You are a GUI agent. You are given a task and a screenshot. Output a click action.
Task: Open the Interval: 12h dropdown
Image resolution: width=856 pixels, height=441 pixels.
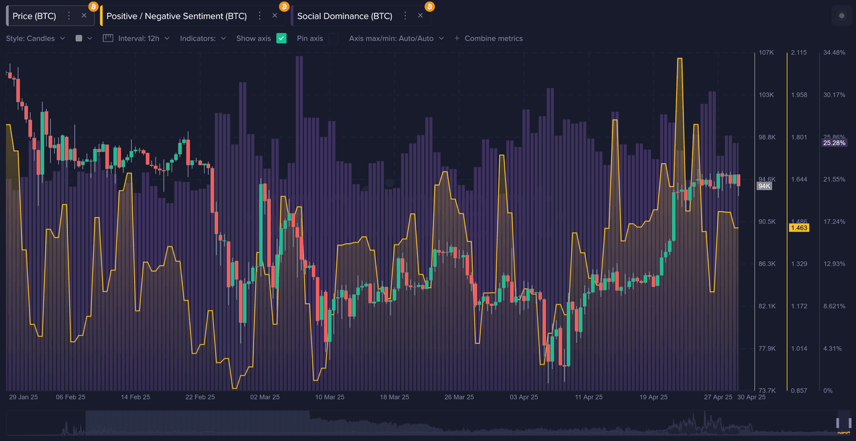[x=143, y=38]
